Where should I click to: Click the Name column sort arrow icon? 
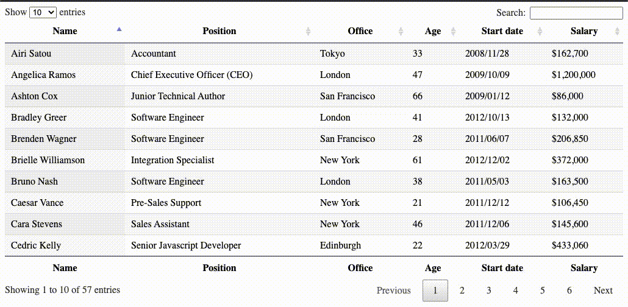pyautogui.click(x=119, y=29)
